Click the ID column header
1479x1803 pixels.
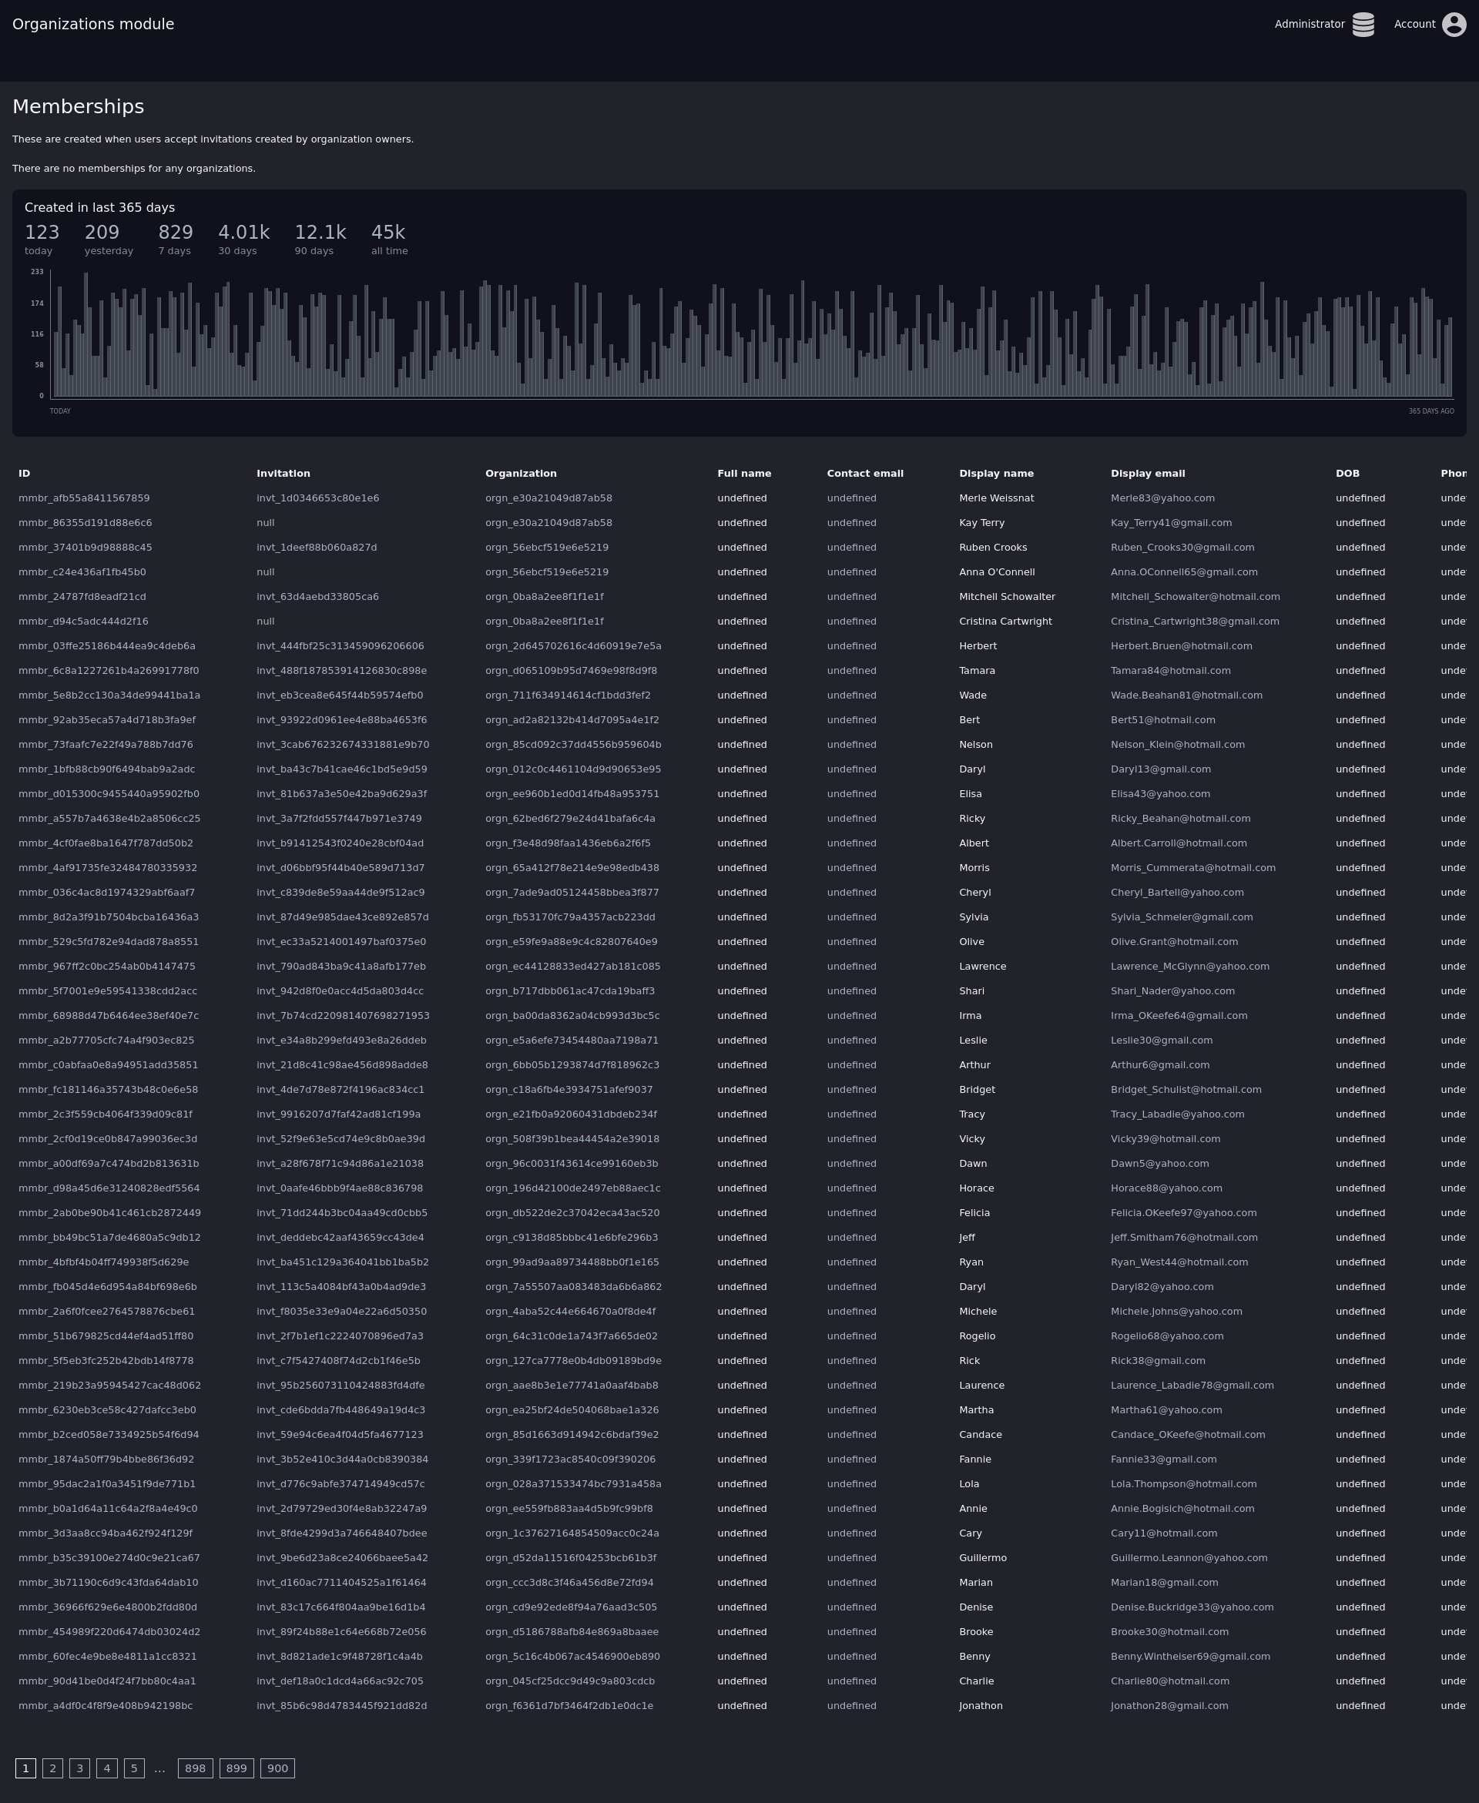click(x=24, y=474)
